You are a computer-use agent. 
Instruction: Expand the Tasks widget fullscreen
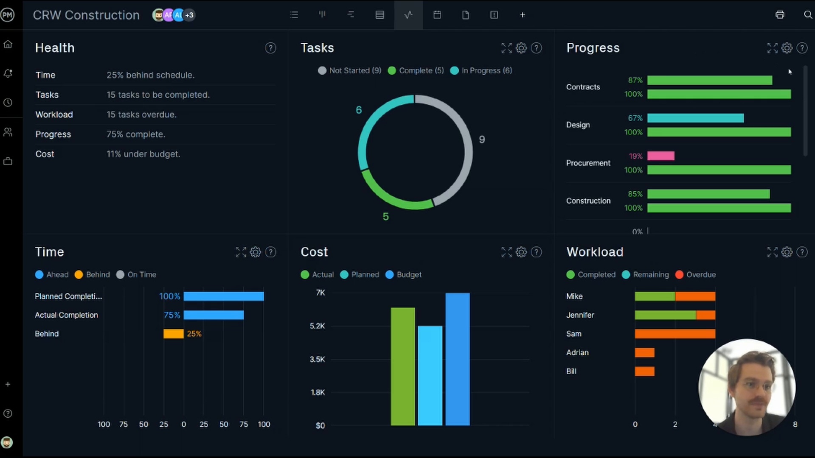507,48
